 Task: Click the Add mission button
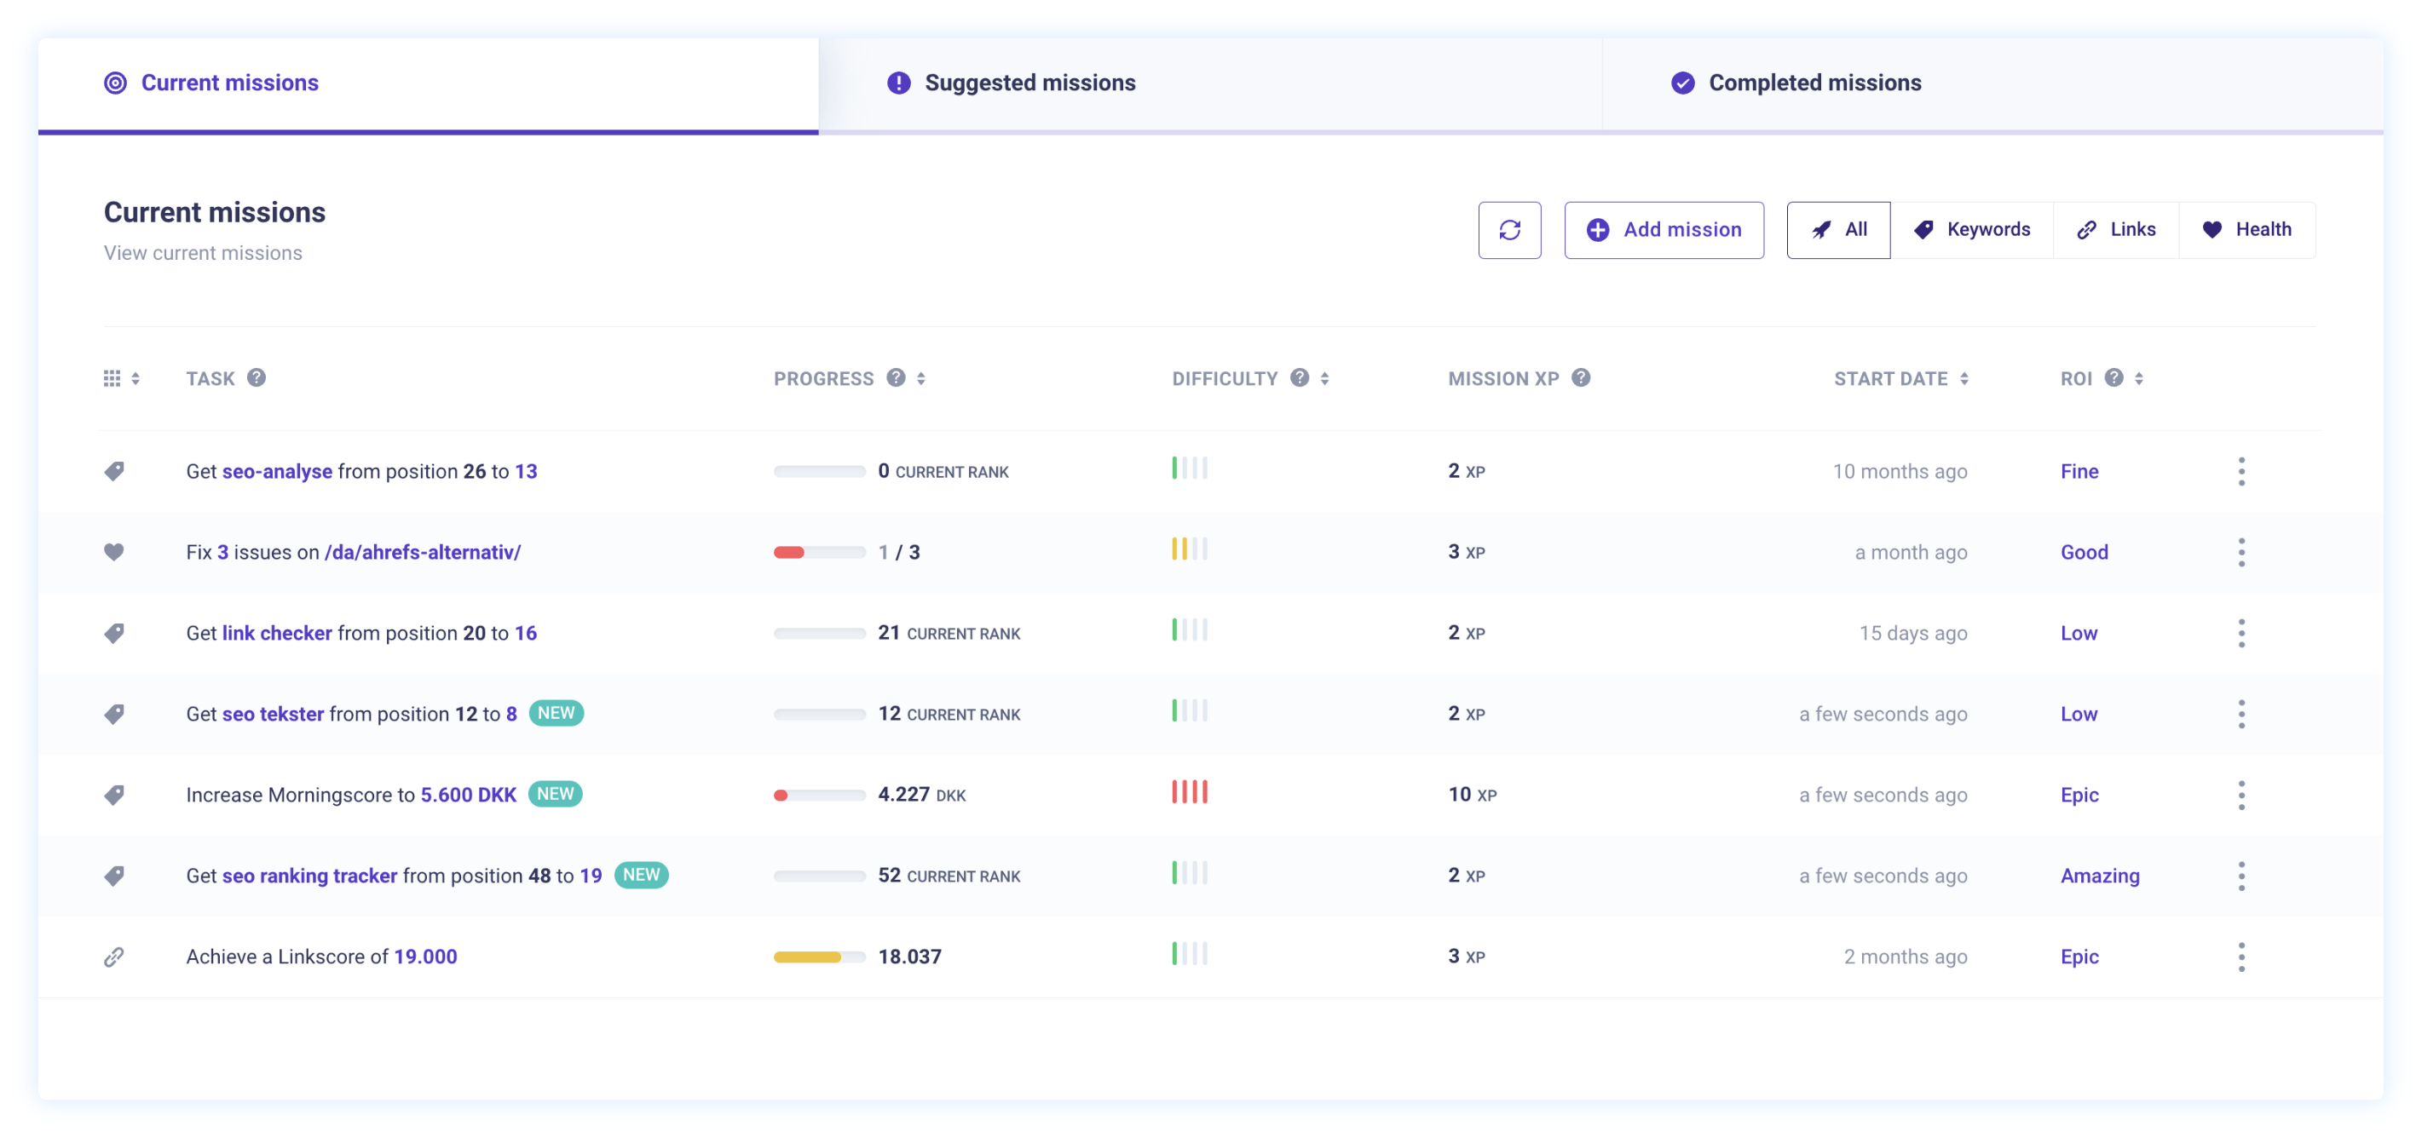1664,229
